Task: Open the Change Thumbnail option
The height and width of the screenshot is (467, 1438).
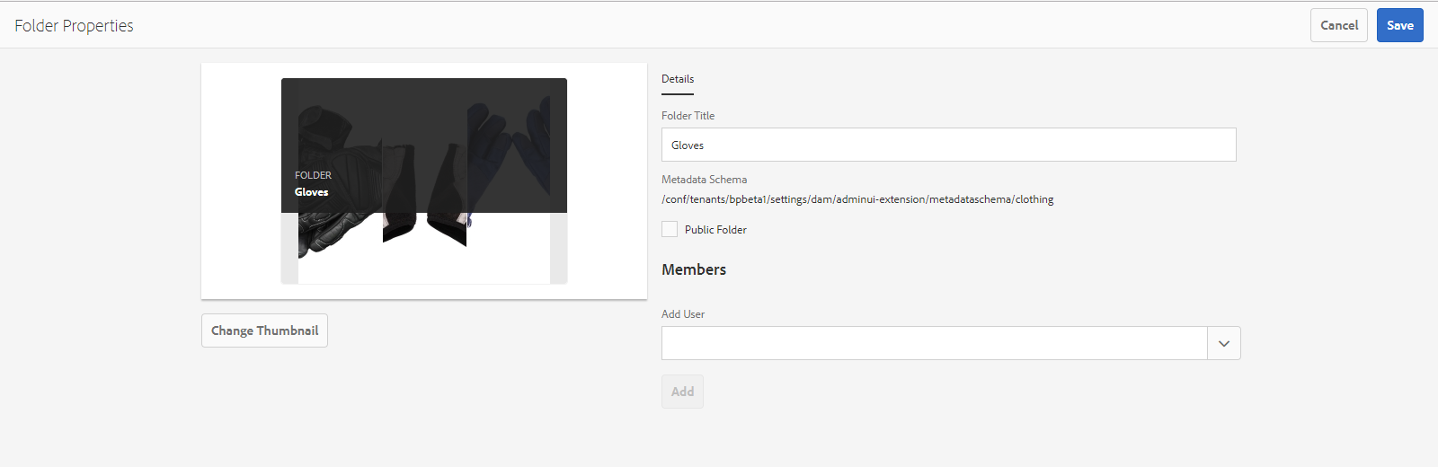Action: (x=264, y=330)
